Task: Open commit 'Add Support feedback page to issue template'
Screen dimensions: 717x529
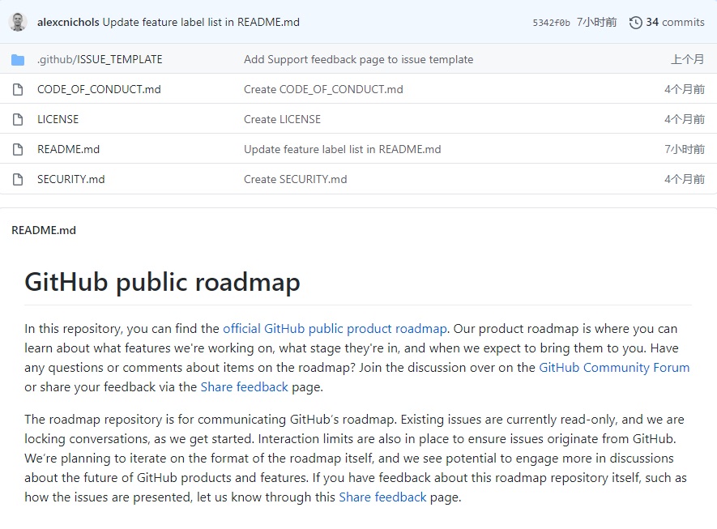Action: point(358,59)
